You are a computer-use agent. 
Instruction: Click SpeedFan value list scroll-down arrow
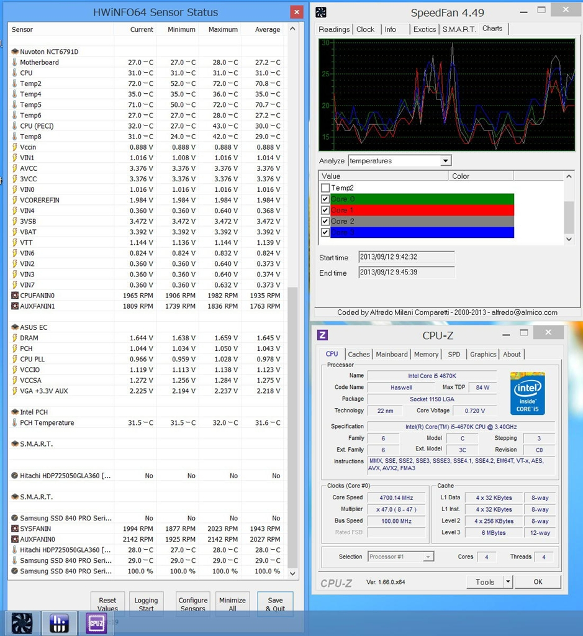(569, 239)
